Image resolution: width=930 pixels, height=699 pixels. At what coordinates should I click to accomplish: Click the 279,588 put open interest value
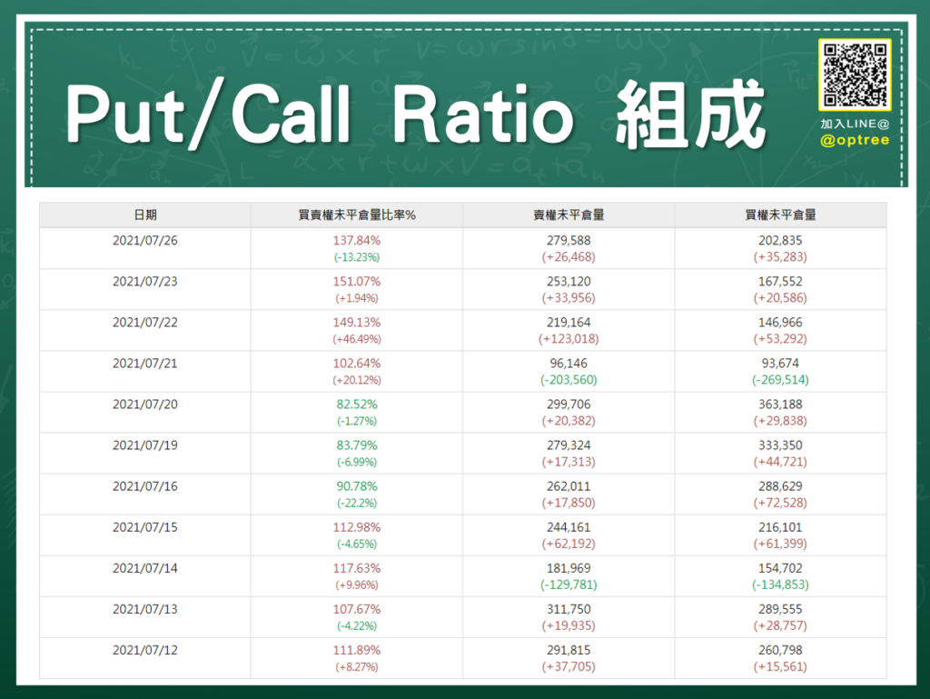[x=568, y=240]
